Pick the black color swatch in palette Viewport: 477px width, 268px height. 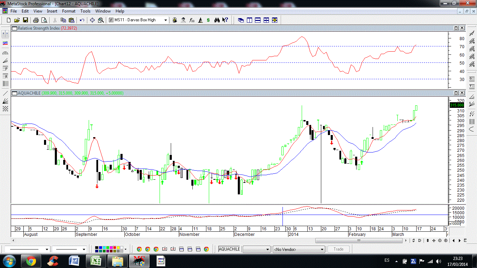point(97,247)
